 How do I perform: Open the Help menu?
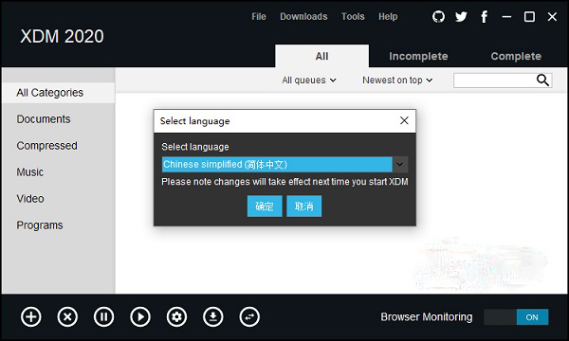coord(388,17)
